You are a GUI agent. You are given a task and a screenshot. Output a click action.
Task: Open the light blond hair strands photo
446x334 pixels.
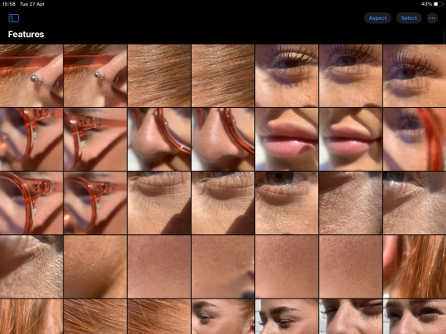(31, 317)
